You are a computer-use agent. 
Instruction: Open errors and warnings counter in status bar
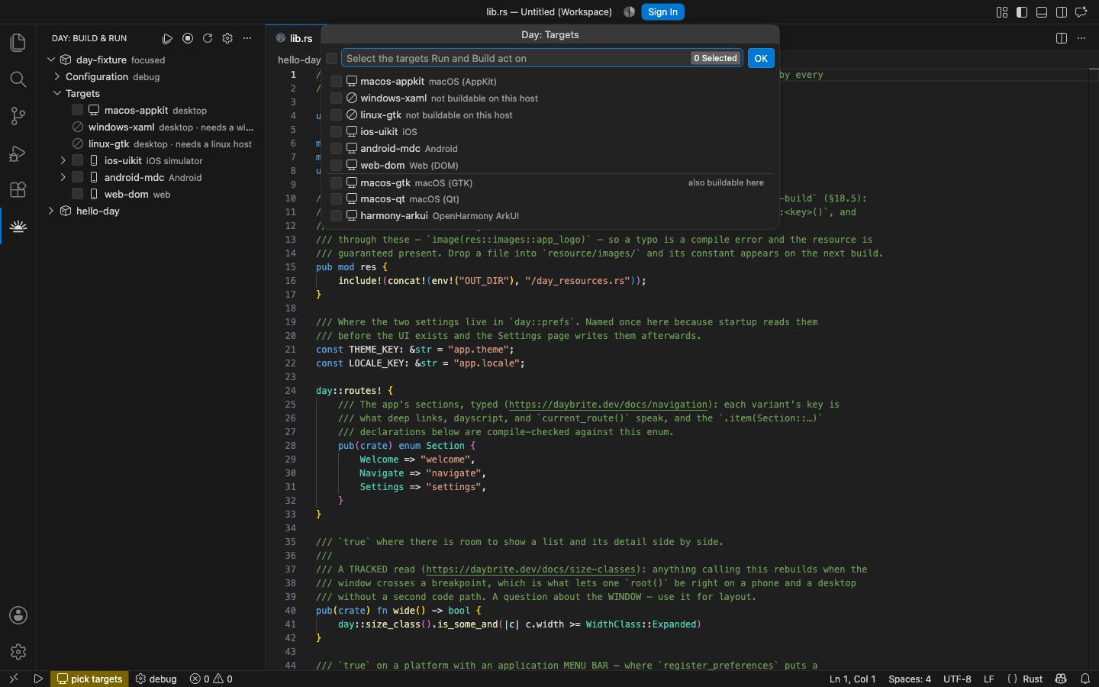tap(211, 679)
